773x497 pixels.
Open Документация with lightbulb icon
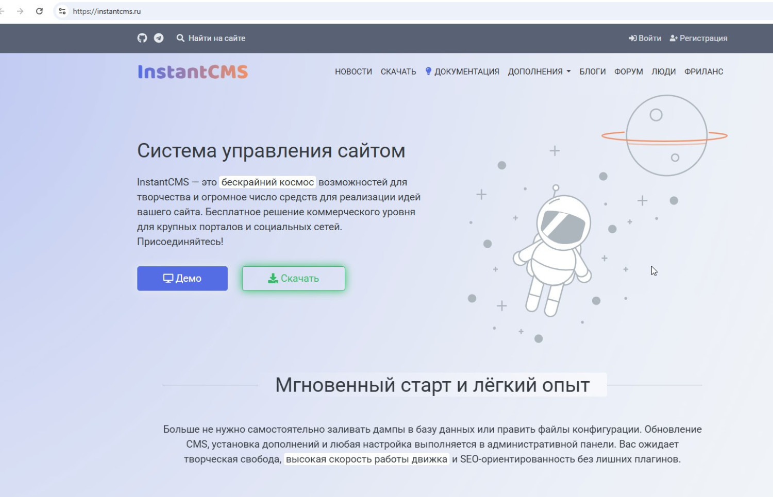[462, 72]
